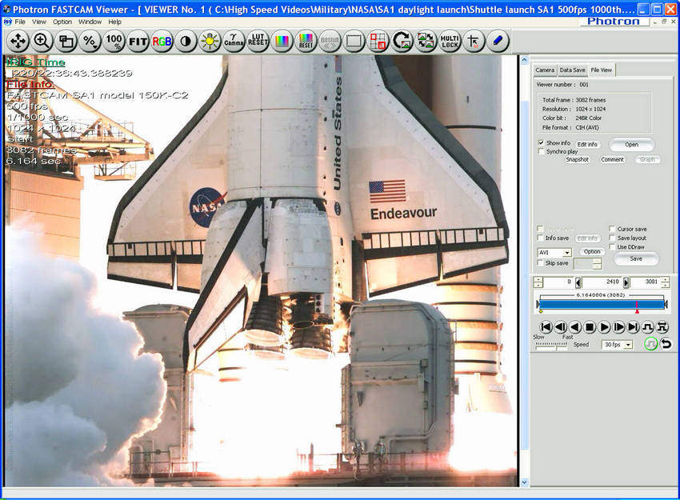
Task: Click the Option button beside AVI
Action: pyautogui.click(x=592, y=251)
